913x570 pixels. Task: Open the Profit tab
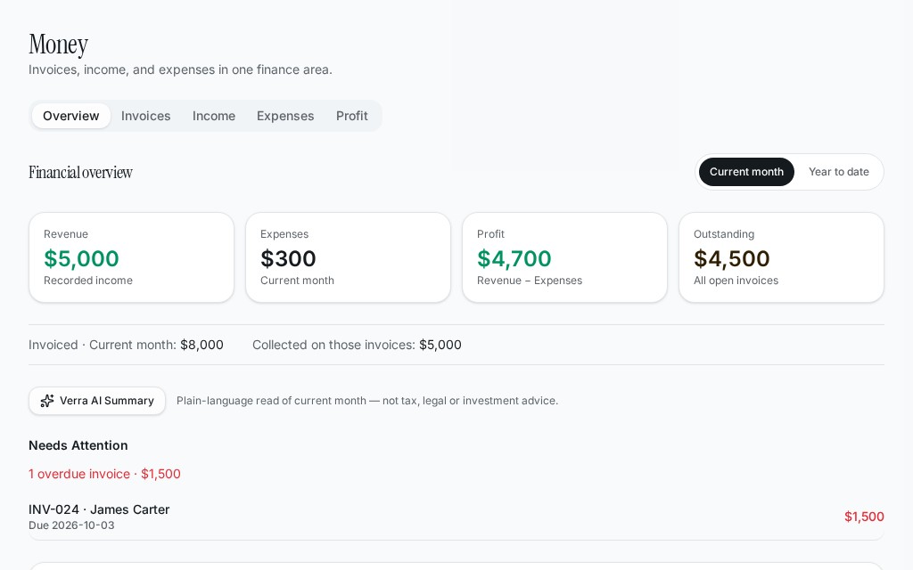click(x=351, y=116)
